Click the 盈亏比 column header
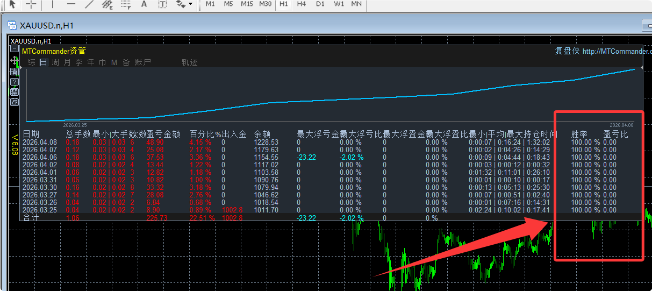652x291 pixels. tap(615, 133)
